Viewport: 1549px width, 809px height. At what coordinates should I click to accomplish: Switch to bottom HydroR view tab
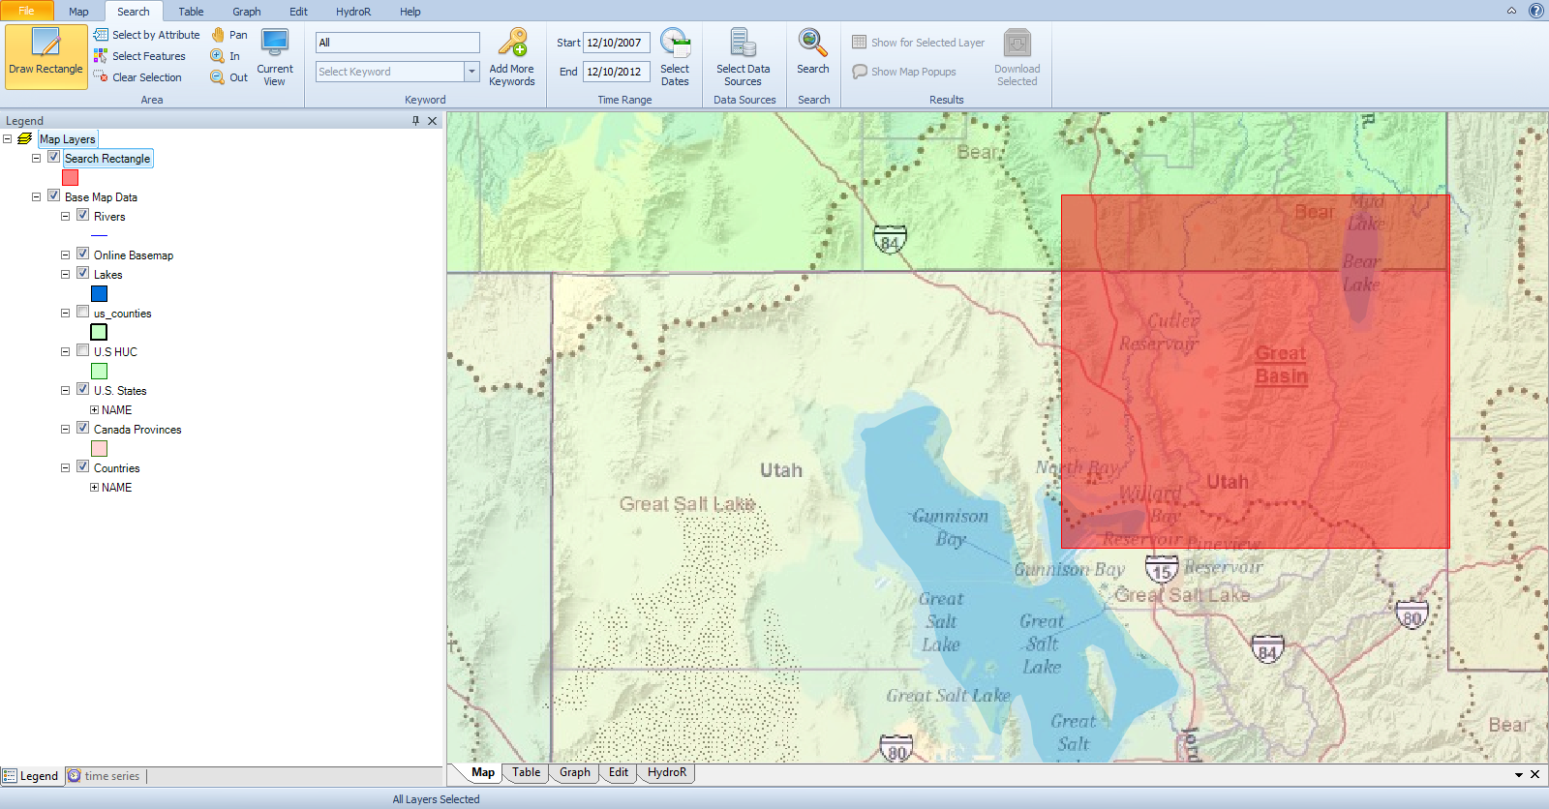click(667, 772)
